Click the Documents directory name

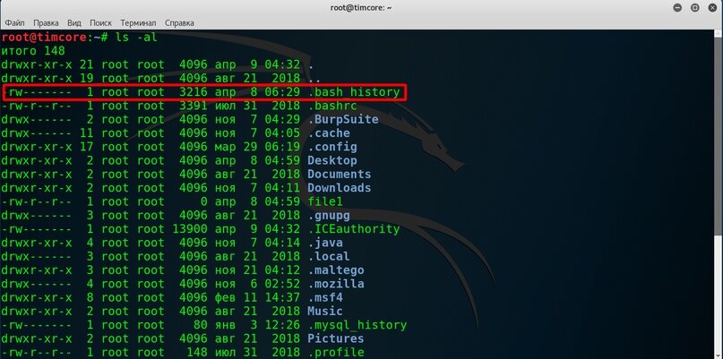pos(340,175)
